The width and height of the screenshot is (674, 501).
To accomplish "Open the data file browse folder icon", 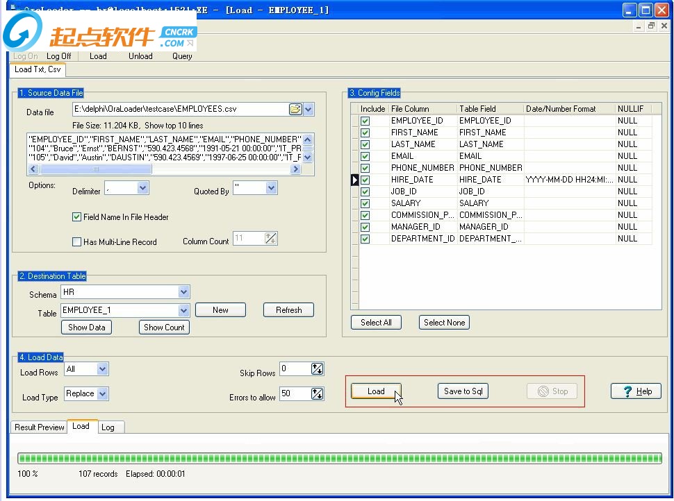I will coord(295,110).
